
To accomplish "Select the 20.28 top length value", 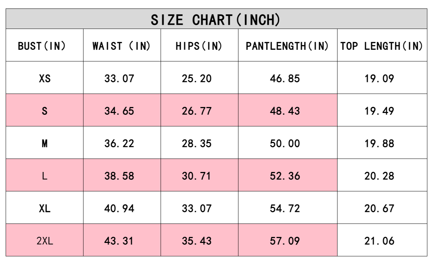I will click(379, 176).
